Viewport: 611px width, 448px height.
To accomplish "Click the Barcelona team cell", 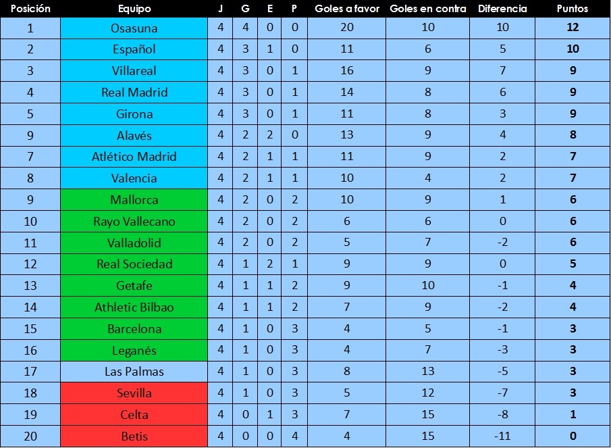I will (x=134, y=328).
